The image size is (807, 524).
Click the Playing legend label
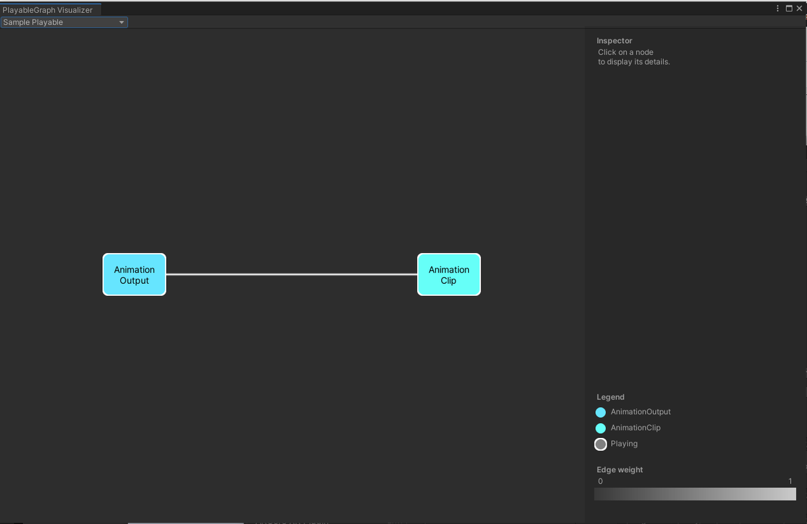(x=624, y=444)
